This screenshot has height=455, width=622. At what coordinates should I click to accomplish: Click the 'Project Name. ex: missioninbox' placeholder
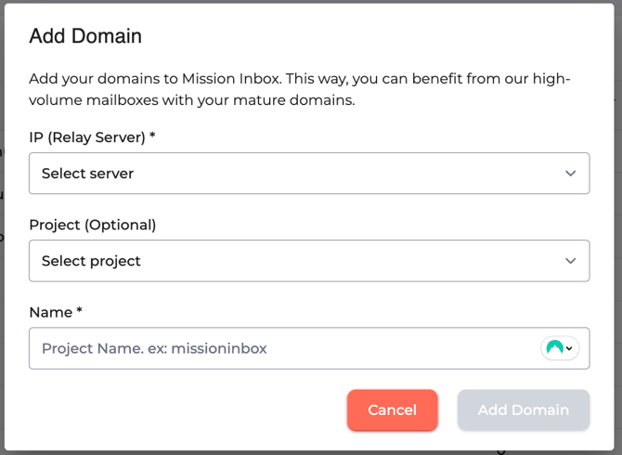[x=154, y=348]
